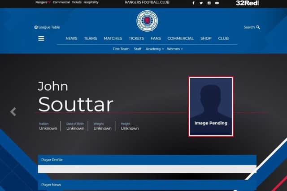Open the Instagram social icon
The width and height of the screenshot is (287, 191).
[209, 3]
